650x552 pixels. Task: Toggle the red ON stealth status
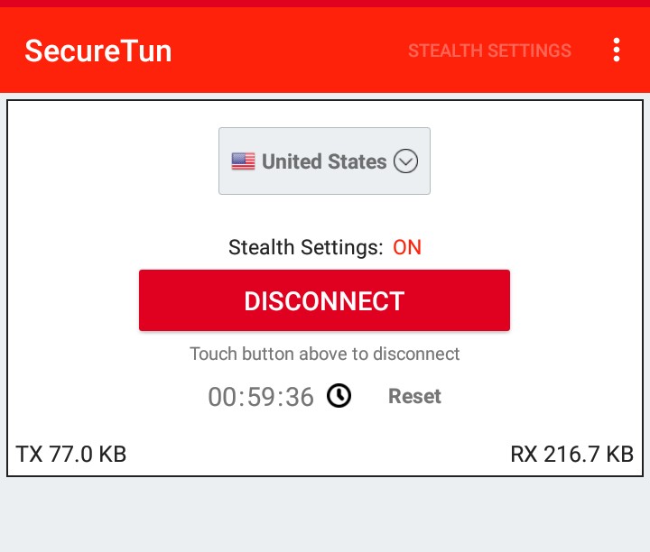tap(407, 247)
